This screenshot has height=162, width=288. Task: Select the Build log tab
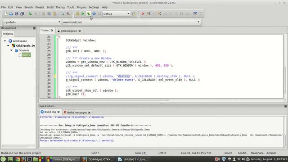50,112
